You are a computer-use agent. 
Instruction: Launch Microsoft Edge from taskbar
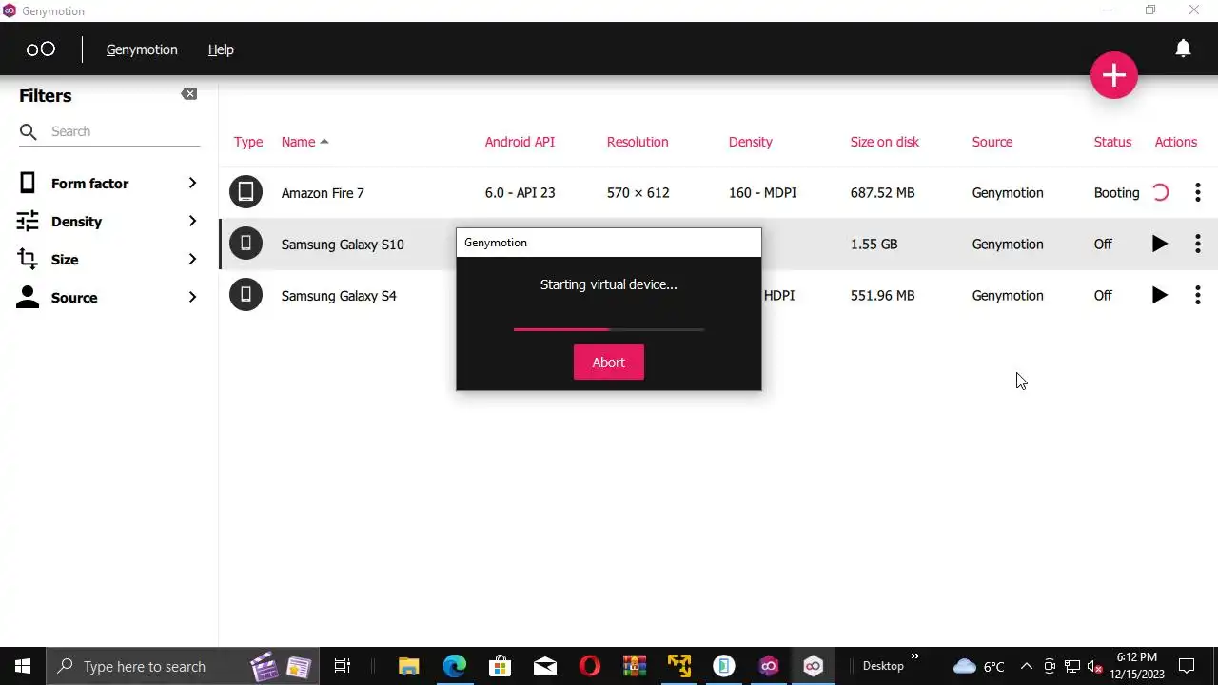click(455, 666)
